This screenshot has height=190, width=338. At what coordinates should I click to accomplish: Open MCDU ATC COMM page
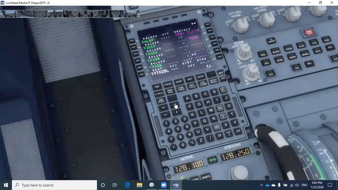[203, 83]
